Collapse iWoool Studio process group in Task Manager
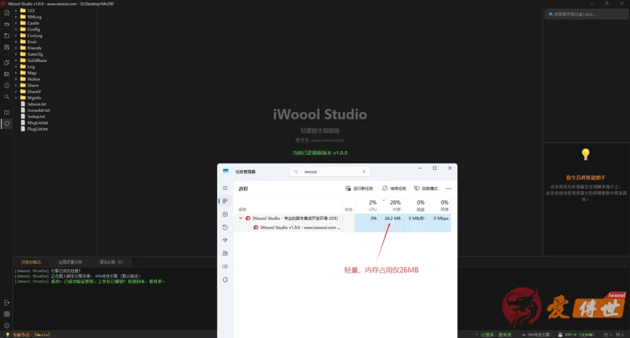Viewport: 630px width, 338px height. (241, 218)
